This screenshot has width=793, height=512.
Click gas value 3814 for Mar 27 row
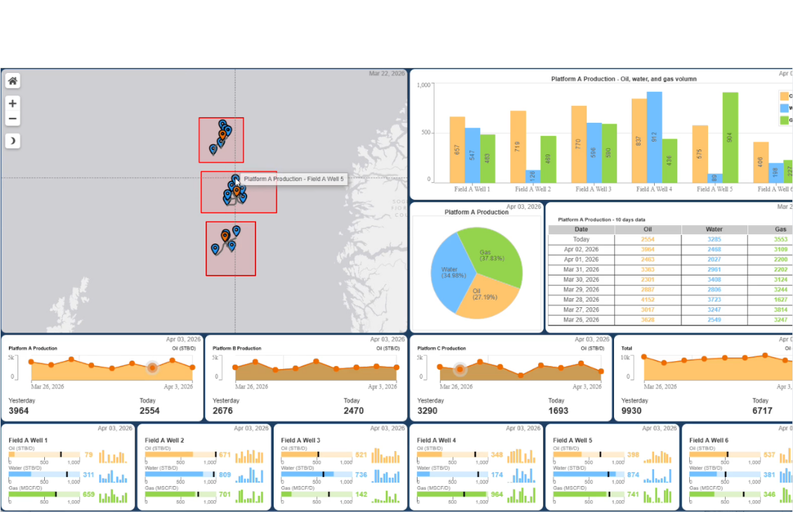point(780,310)
